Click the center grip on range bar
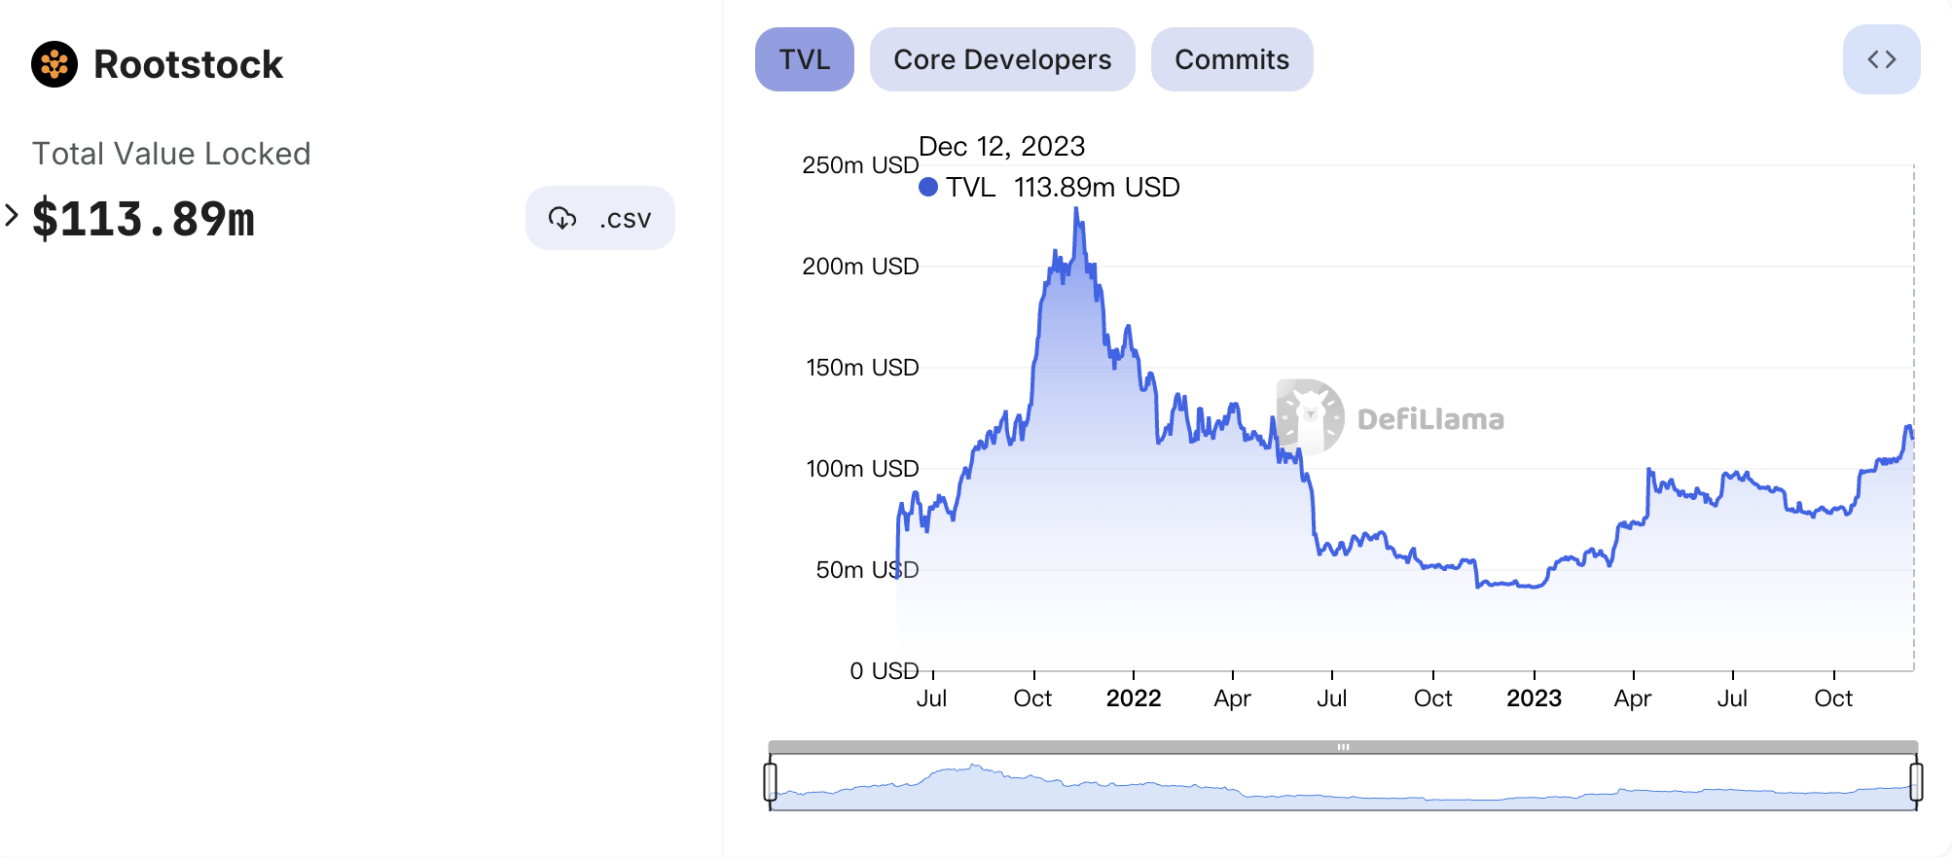1952x858 pixels. (x=1343, y=747)
